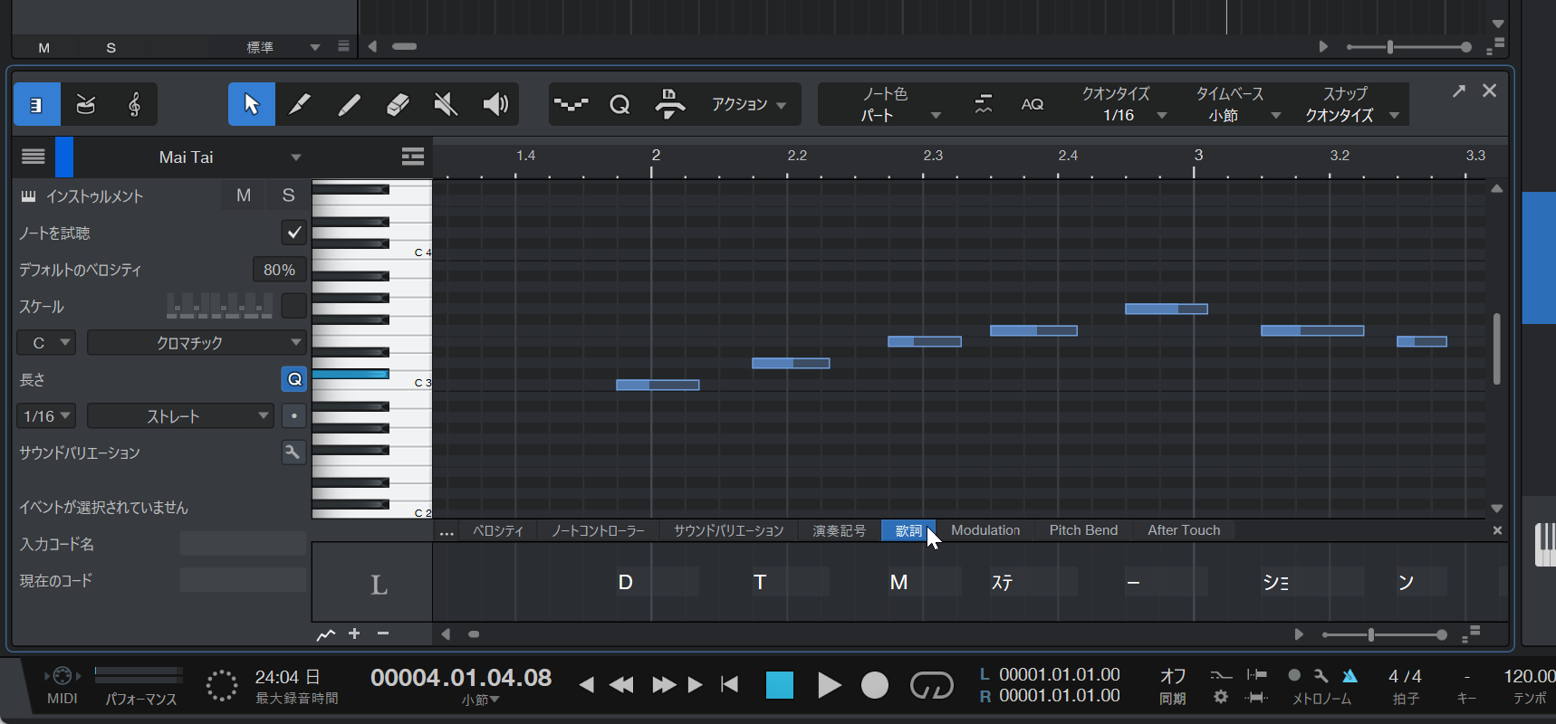Viewport: 1556px width, 724px height.
Task: Switch to the サウンドバリエーション lane tab
Action: coord(728,530)
